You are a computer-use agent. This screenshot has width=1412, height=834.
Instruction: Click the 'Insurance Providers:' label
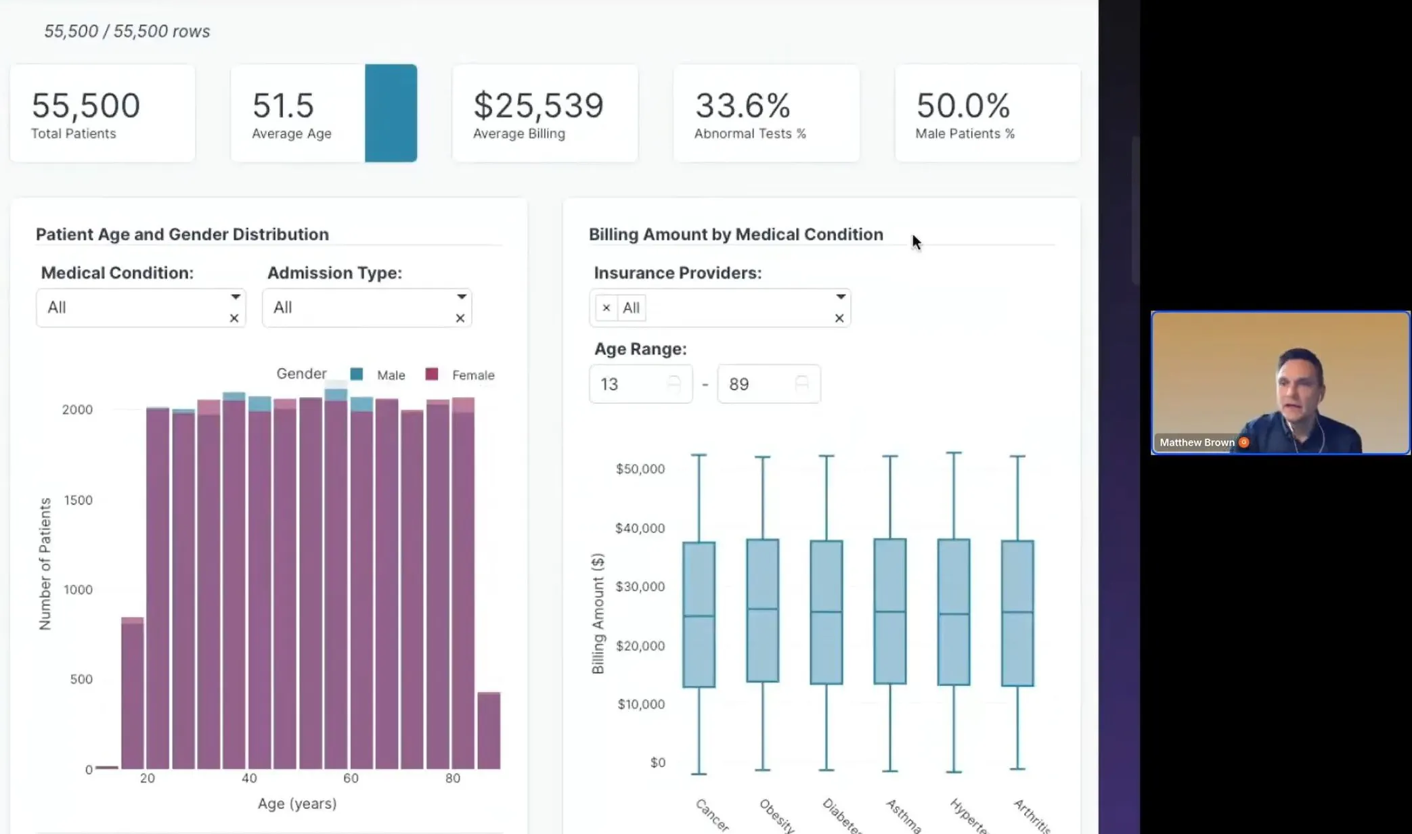(678, 273)
